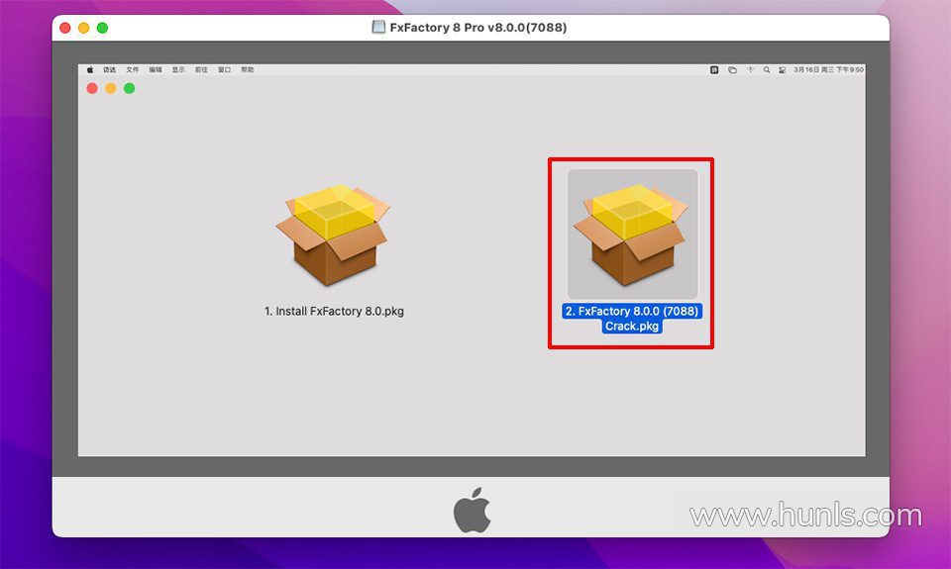Screen dimensions: 951x569
Task: Minimize the FxFactory 8 Pro disk image window
Action: pyautogui.click(x=83, y=28)
